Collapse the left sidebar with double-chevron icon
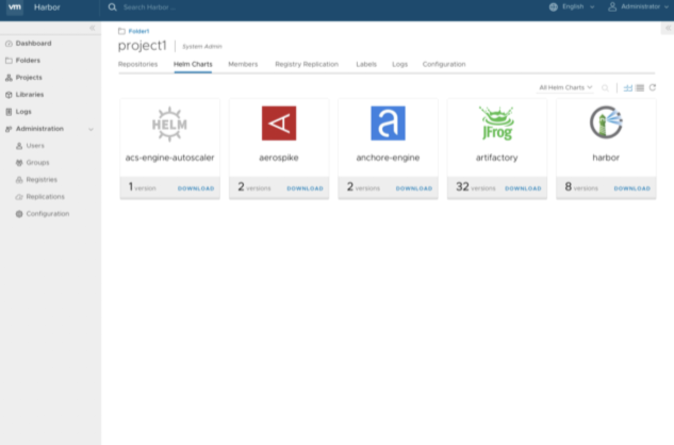 point(92,28)
